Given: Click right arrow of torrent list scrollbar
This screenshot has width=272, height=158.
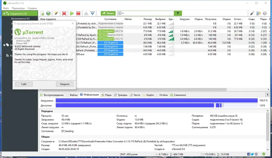Looking at the screenshot, I should coord(268,90).
